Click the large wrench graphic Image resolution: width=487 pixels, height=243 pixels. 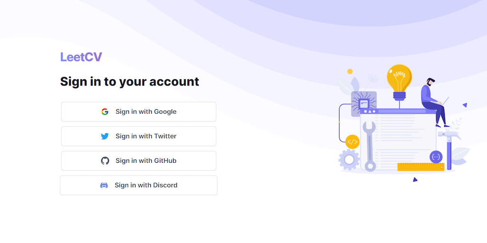370,145
